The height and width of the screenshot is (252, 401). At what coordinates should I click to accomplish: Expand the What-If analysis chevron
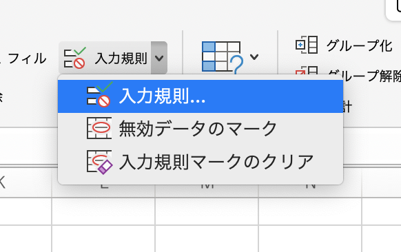254,57
